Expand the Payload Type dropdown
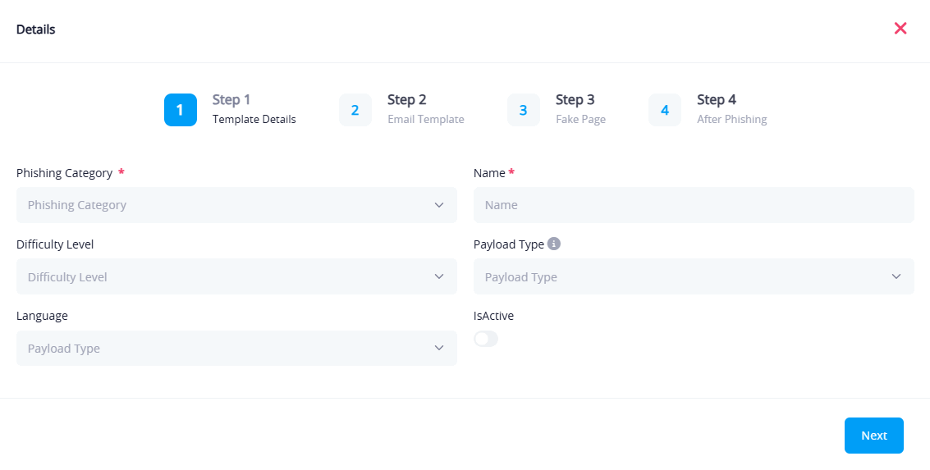Viewport: 930px width, 470px height. pyautogui.click(x=694, y=276)
